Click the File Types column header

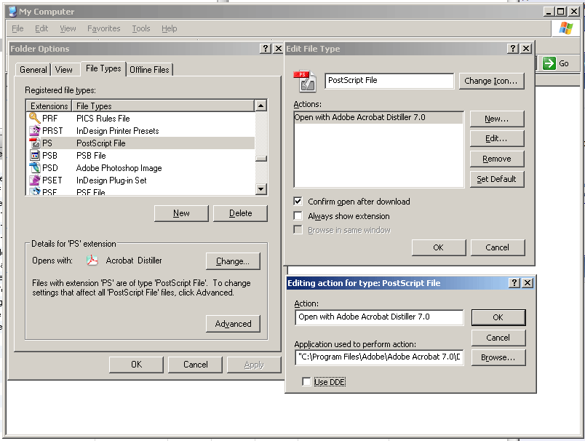click(163, 106)
